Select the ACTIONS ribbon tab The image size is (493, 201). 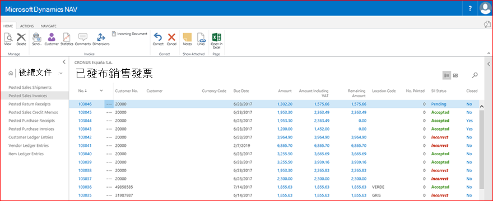click(x=27, y=26)
